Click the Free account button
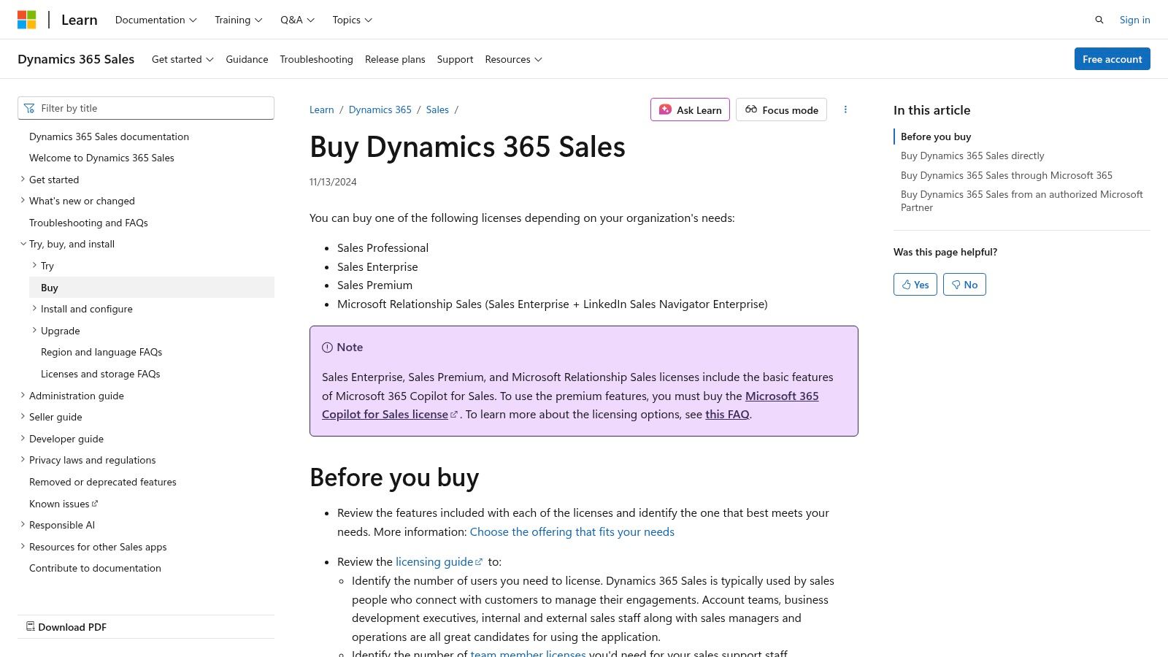 [x=1112, y=59]
